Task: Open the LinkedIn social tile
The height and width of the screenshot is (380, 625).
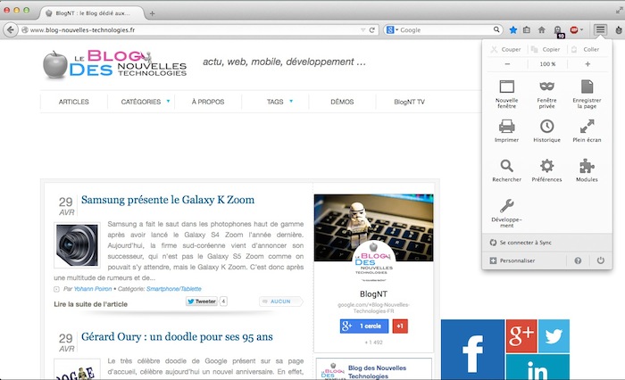Action: (537, 368)
